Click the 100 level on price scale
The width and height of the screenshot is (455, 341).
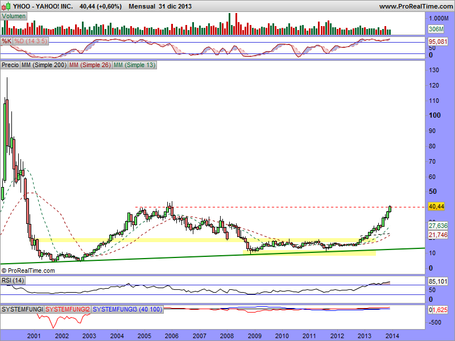(435, 115)
